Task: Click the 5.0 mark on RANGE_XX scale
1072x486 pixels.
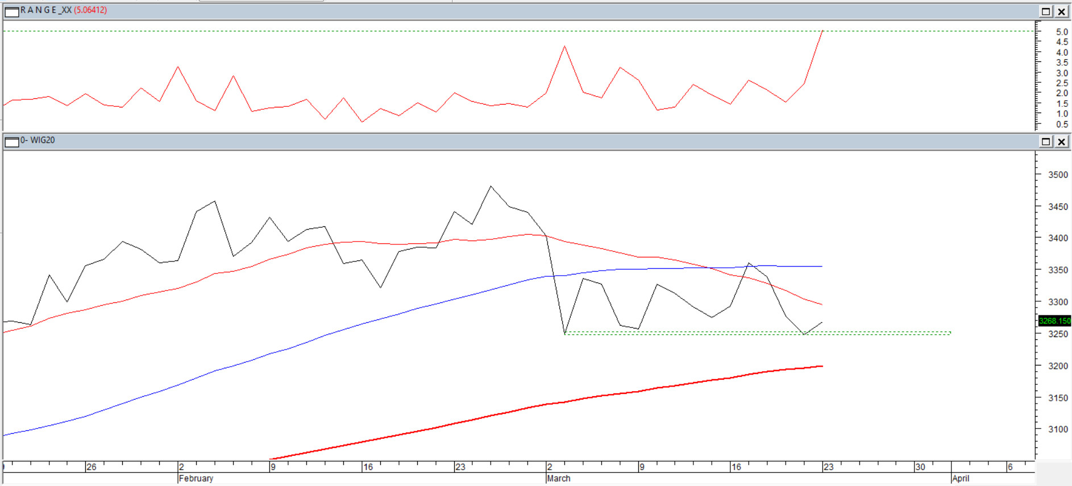Action: [x=1061, y=32]
